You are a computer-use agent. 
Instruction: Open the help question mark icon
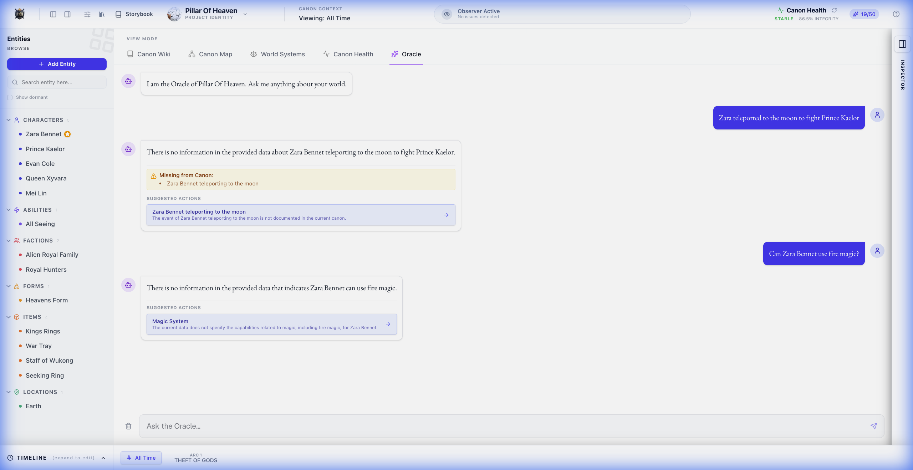point(896,14)
